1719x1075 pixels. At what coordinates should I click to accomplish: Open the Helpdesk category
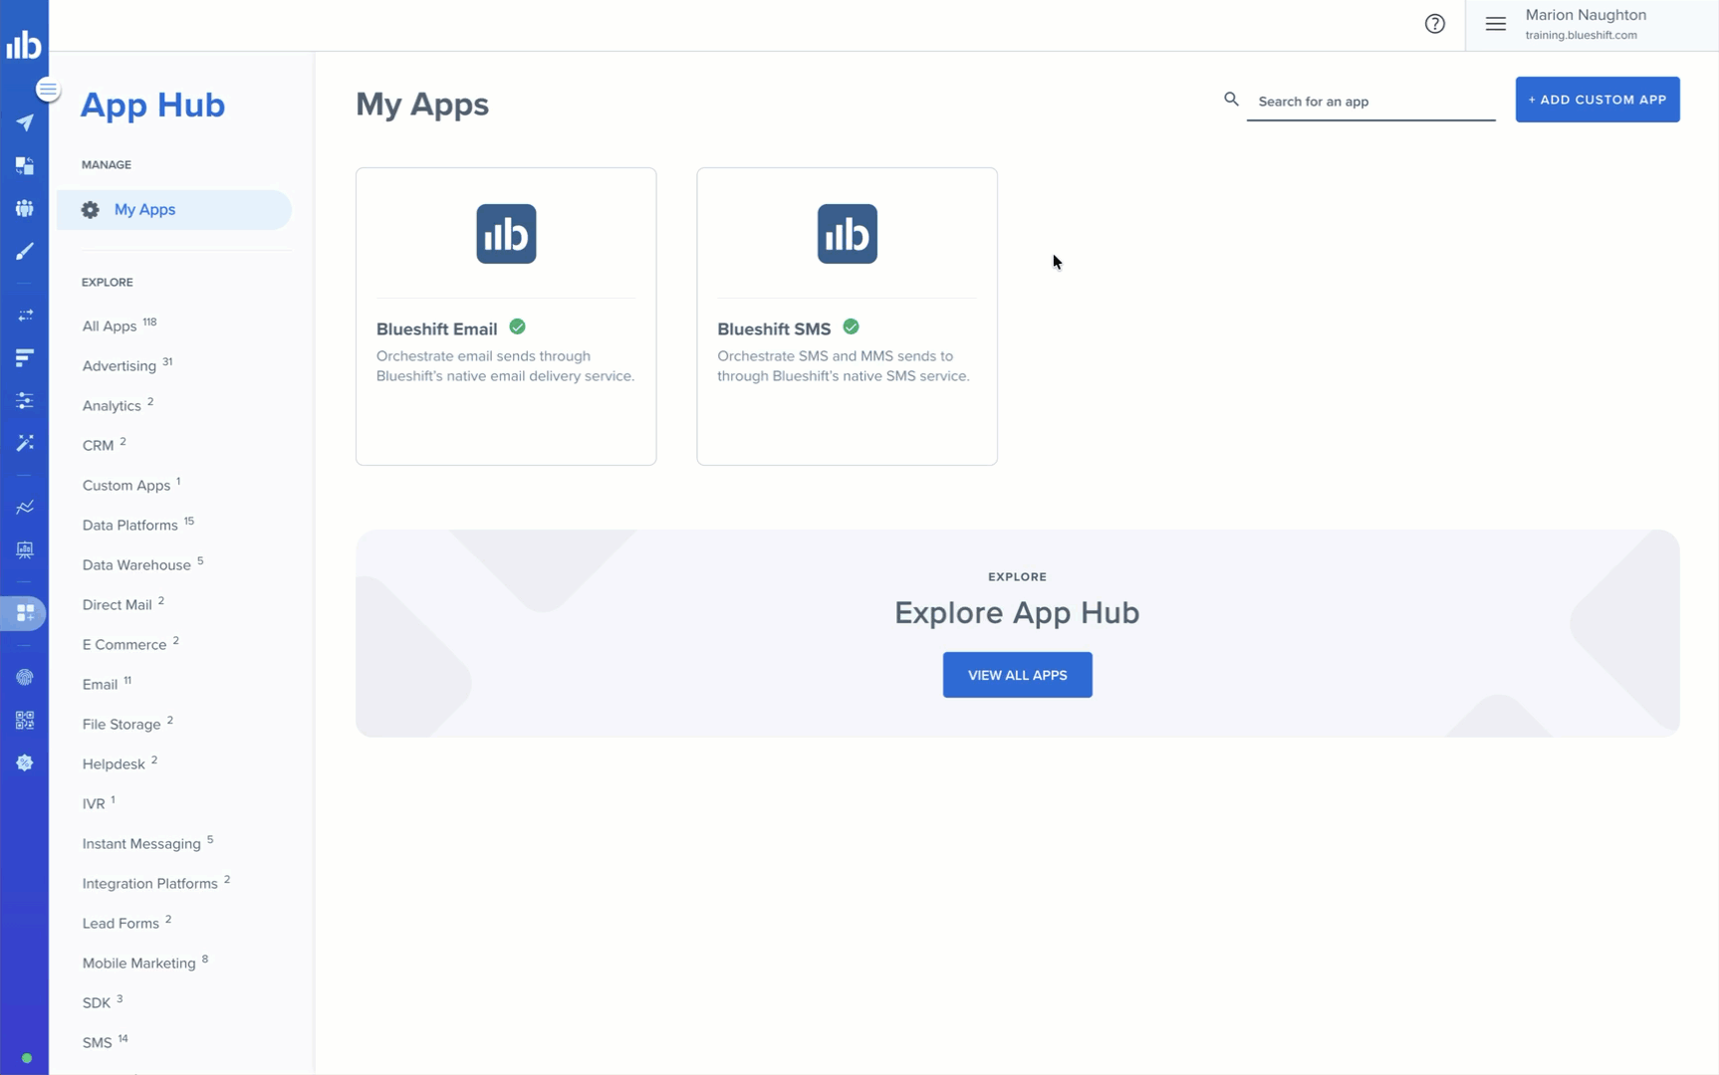120,763
